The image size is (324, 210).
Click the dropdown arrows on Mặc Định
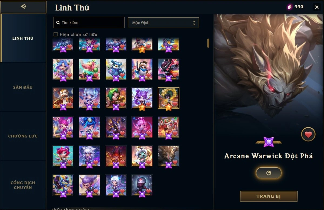tap(194, 23)
